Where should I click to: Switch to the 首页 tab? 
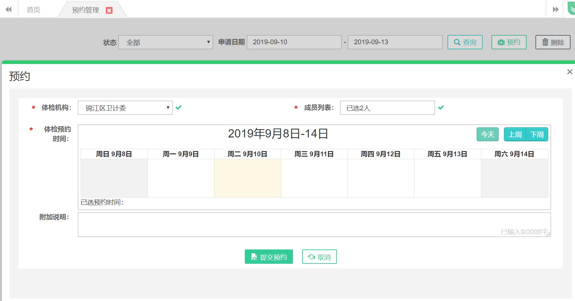pos(33,10)
